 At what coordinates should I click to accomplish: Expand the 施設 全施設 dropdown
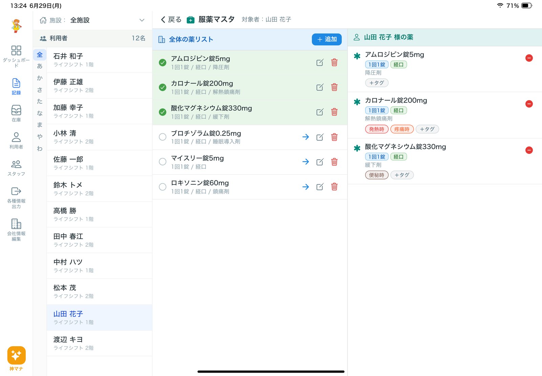click(92, 20)
